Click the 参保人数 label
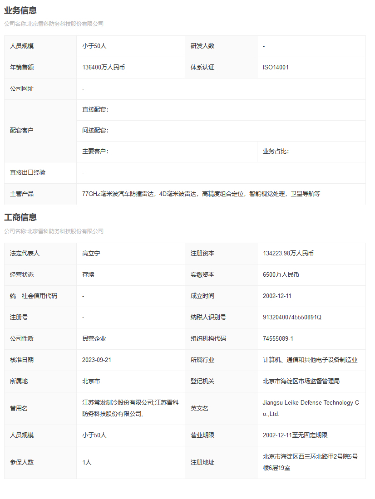Image resolution: width=375 pixels, height=499 pixels. point(22,463)
